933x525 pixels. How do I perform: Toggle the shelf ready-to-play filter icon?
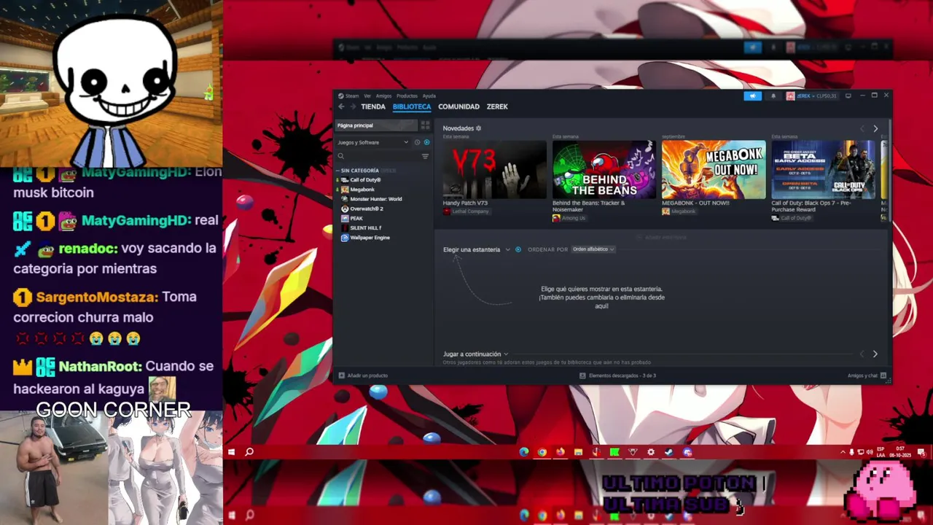tap(518, 249)
